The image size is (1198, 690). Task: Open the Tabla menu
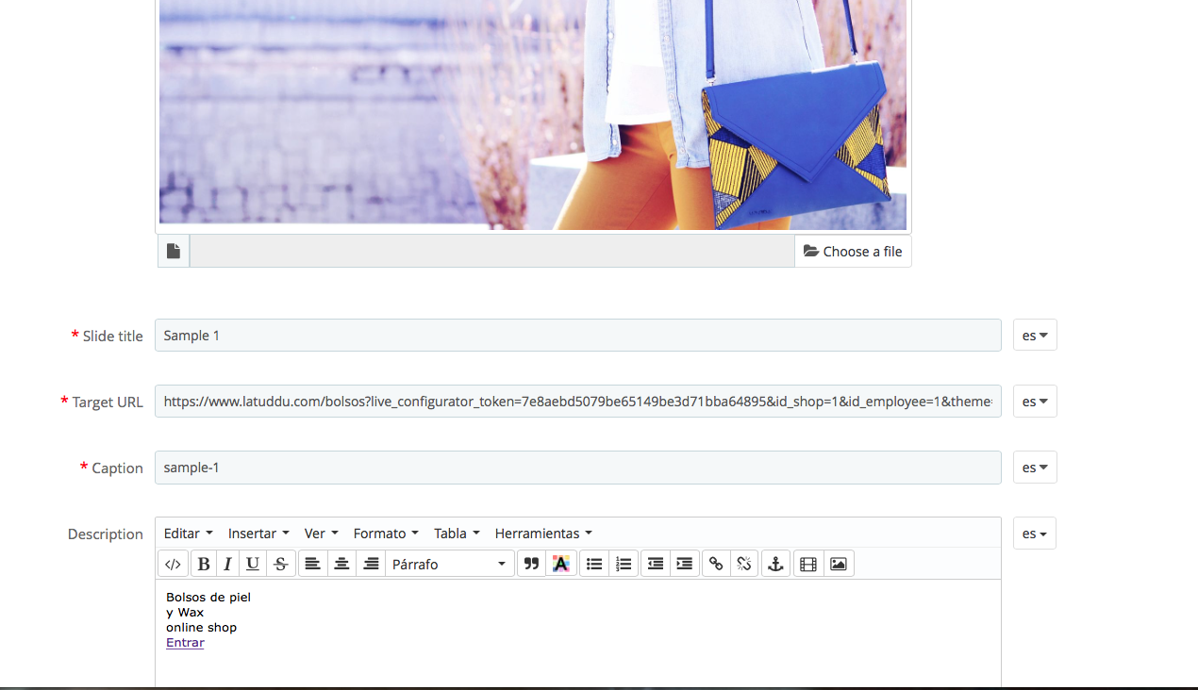pos(457,533)
